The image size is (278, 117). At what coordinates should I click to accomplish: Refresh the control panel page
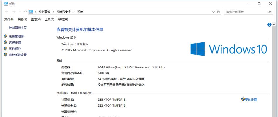coord(219,12)
